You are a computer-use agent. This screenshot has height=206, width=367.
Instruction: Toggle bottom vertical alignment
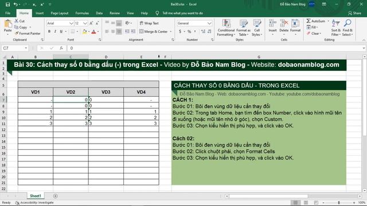pyautogui.click(x=119, y=23)
